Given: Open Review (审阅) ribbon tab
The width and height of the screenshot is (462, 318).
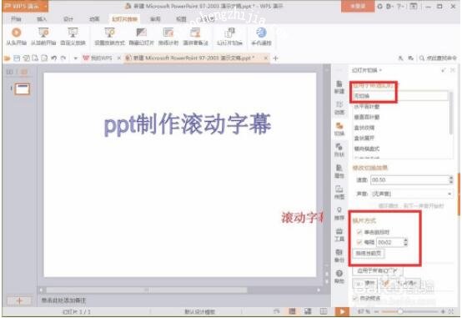Looking at the screenshot, I should pos(155,19).
